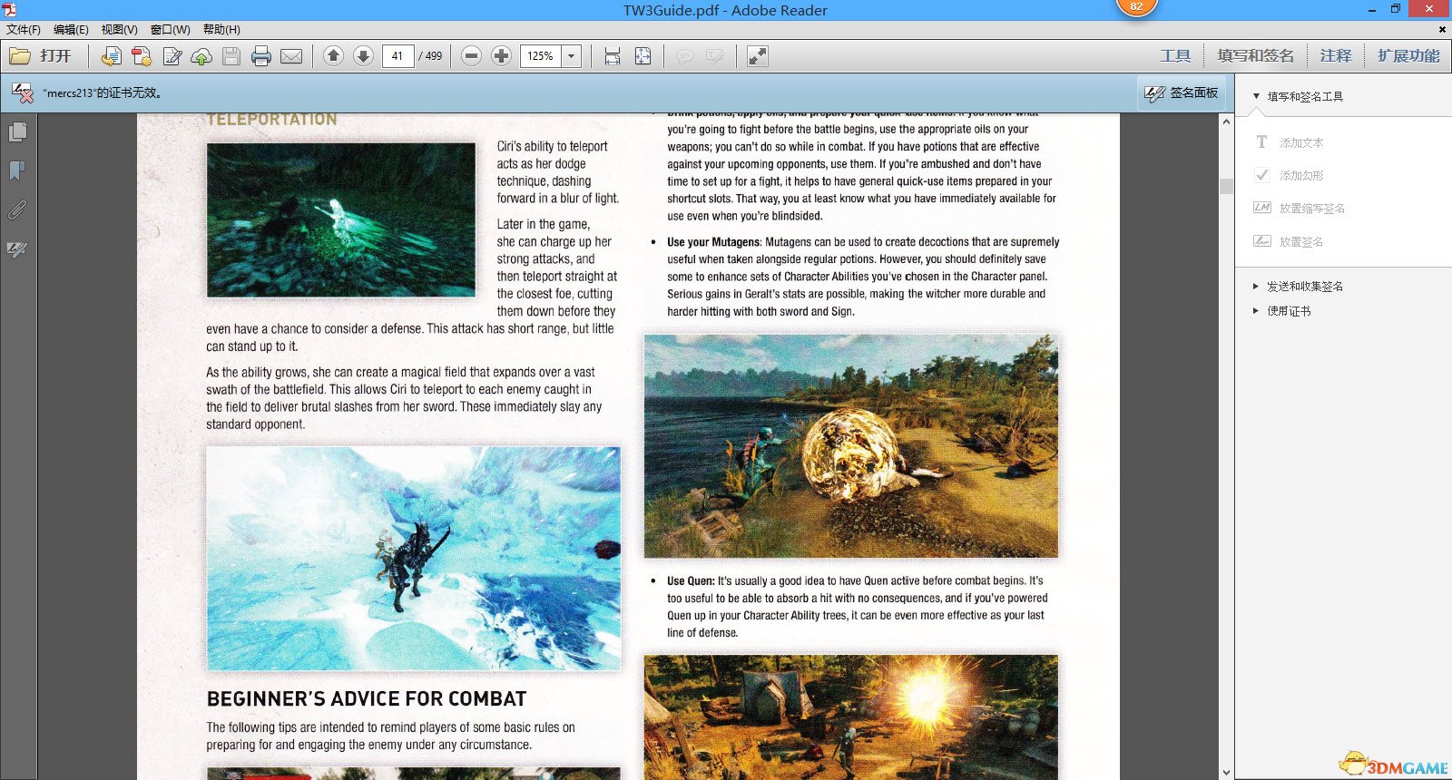
Task: Click the fit one full page icon
Action: click(643, 56)
